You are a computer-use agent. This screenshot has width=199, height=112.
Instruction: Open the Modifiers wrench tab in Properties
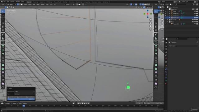(166, 69)
